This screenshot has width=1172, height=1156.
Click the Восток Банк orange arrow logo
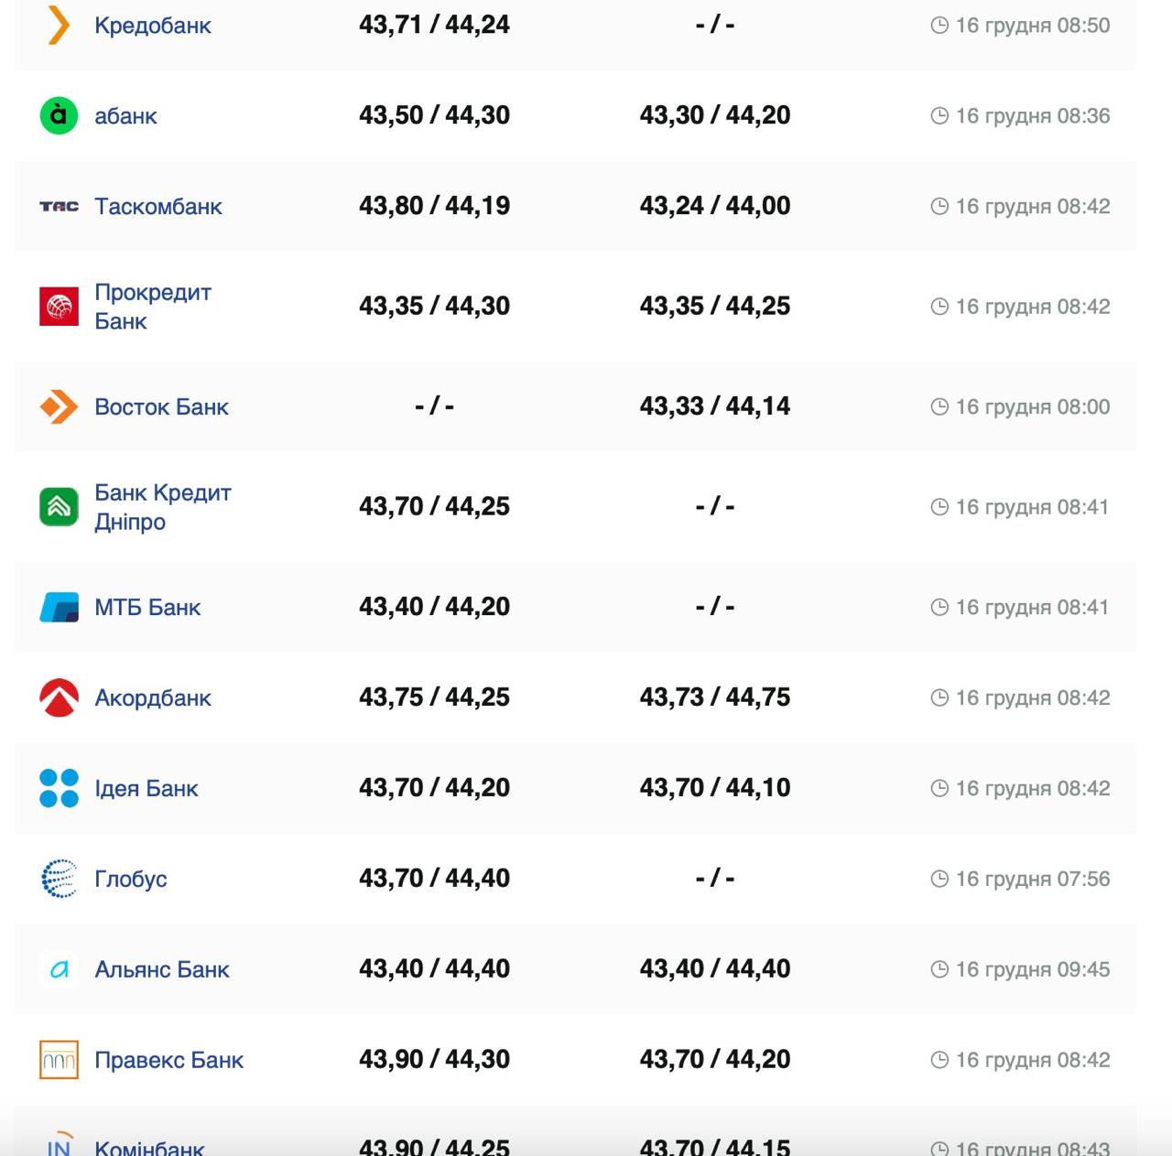point(59,406)
